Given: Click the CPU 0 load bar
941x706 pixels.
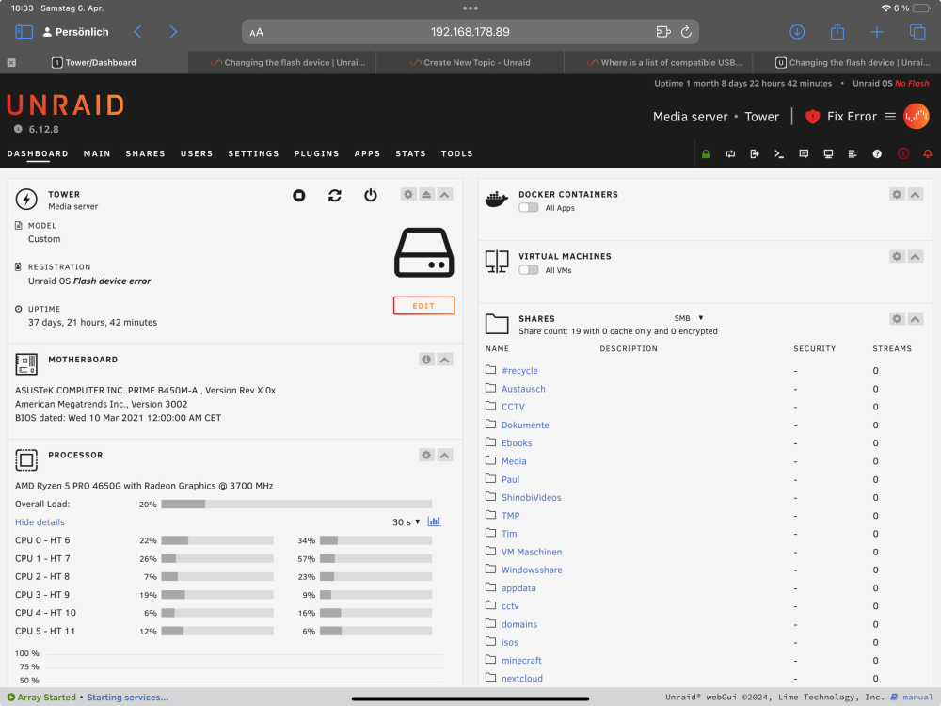Looking at the screenshot, I should [217, 540].
